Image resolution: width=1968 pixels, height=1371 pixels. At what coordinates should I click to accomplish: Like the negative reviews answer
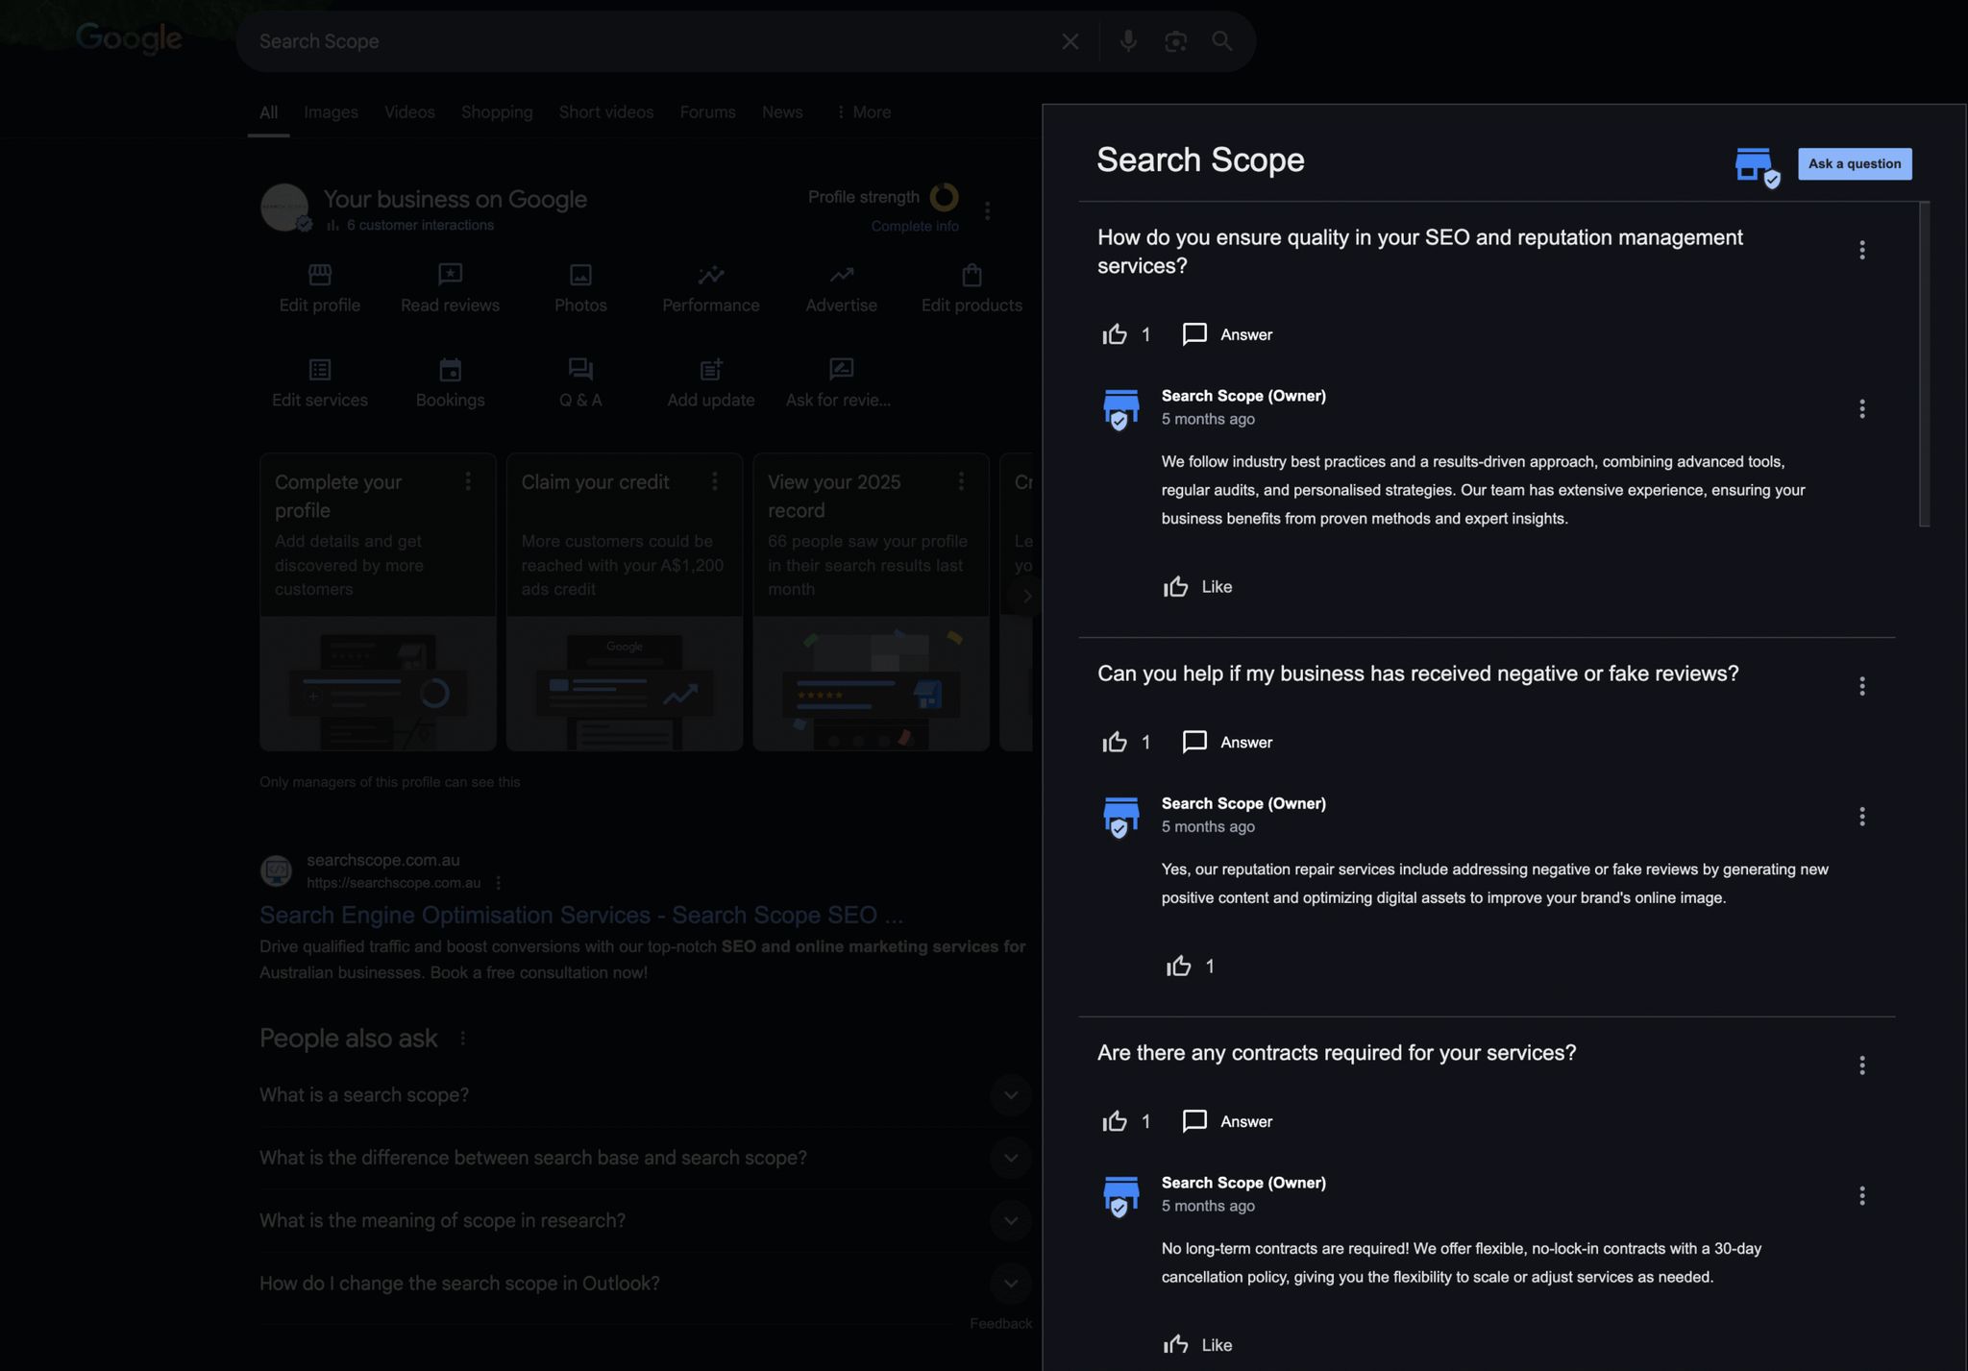(1178, 967)
